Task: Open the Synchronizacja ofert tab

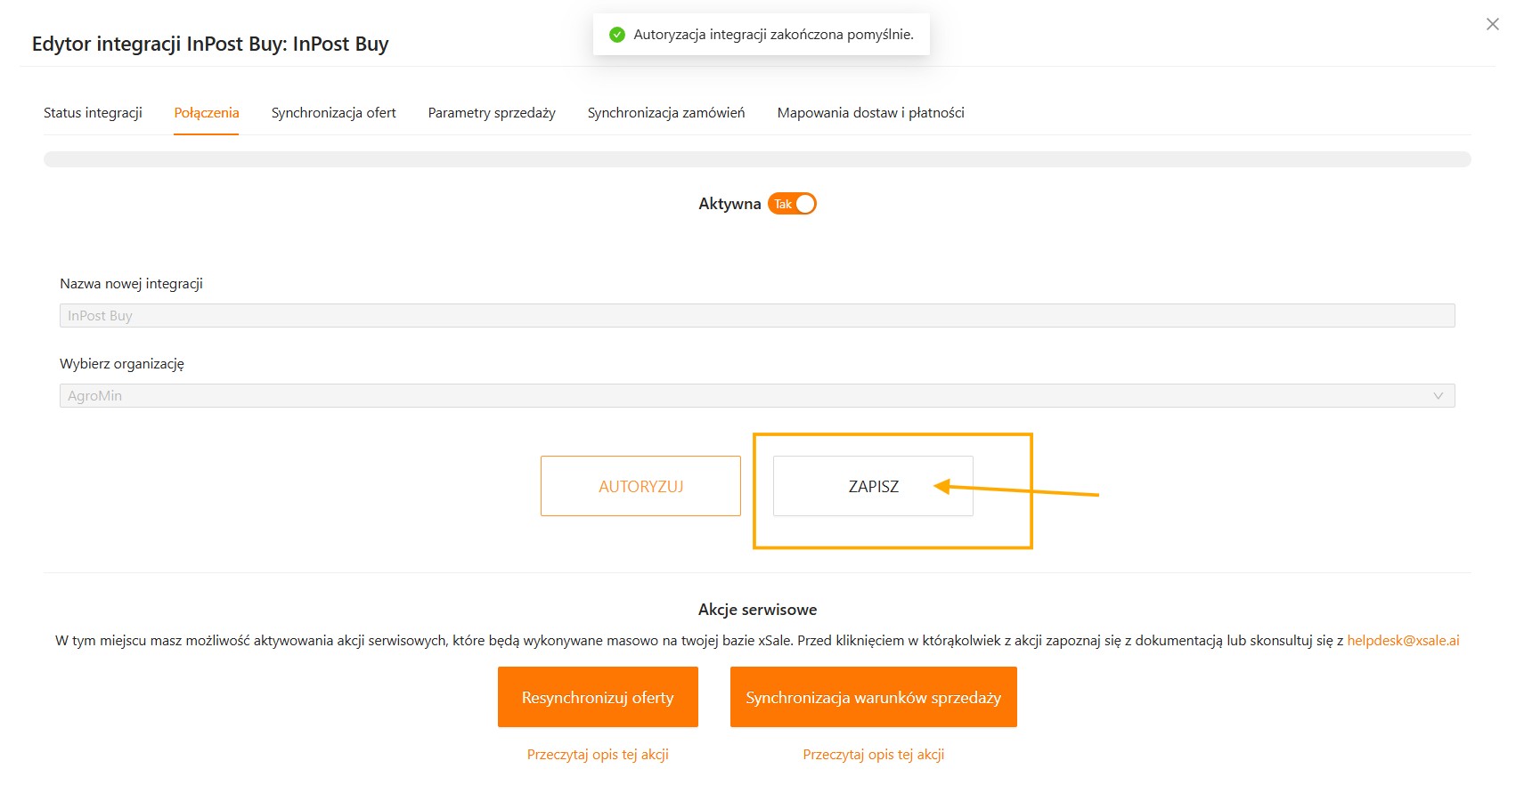Action: pyautogui.click(x=333, y=113)
